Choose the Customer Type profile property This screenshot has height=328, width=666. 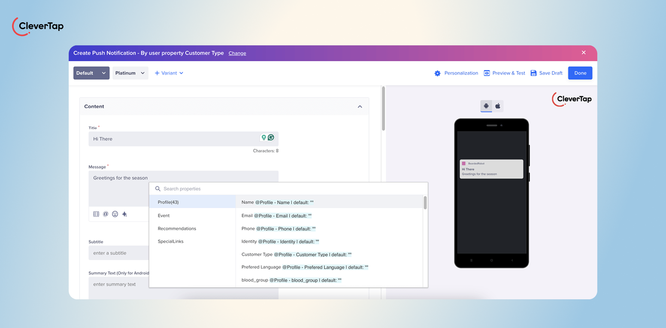(329, 254)
